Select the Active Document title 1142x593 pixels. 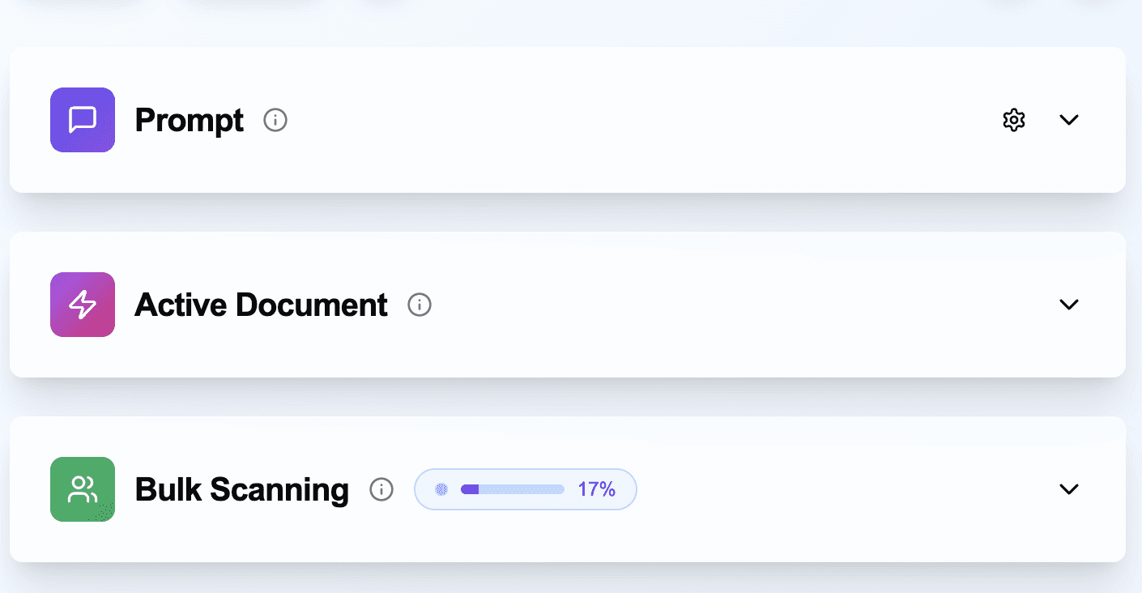click(261, 305)
